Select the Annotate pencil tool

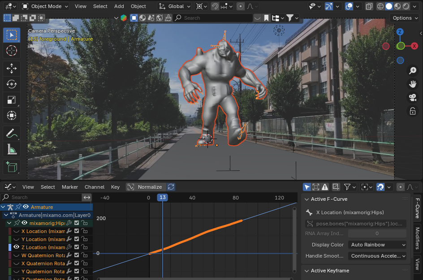(12, 133)
